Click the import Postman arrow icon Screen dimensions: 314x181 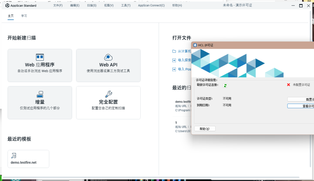click(174, 69)
